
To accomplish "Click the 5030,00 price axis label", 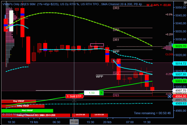I will (181, 39).
